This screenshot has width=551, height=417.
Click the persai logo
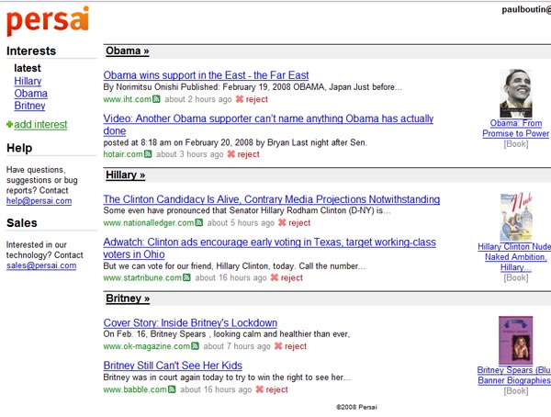click(x=48, y=20)
